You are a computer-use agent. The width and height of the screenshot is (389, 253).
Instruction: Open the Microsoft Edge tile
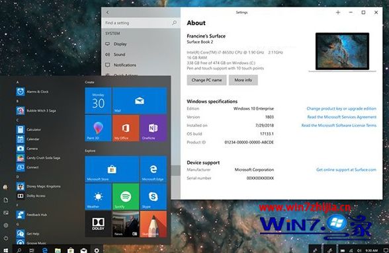coord(153,169)
